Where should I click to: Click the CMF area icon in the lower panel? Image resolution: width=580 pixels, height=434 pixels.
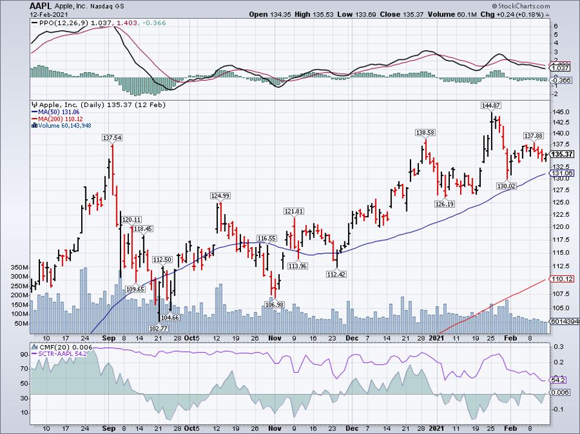35,347
